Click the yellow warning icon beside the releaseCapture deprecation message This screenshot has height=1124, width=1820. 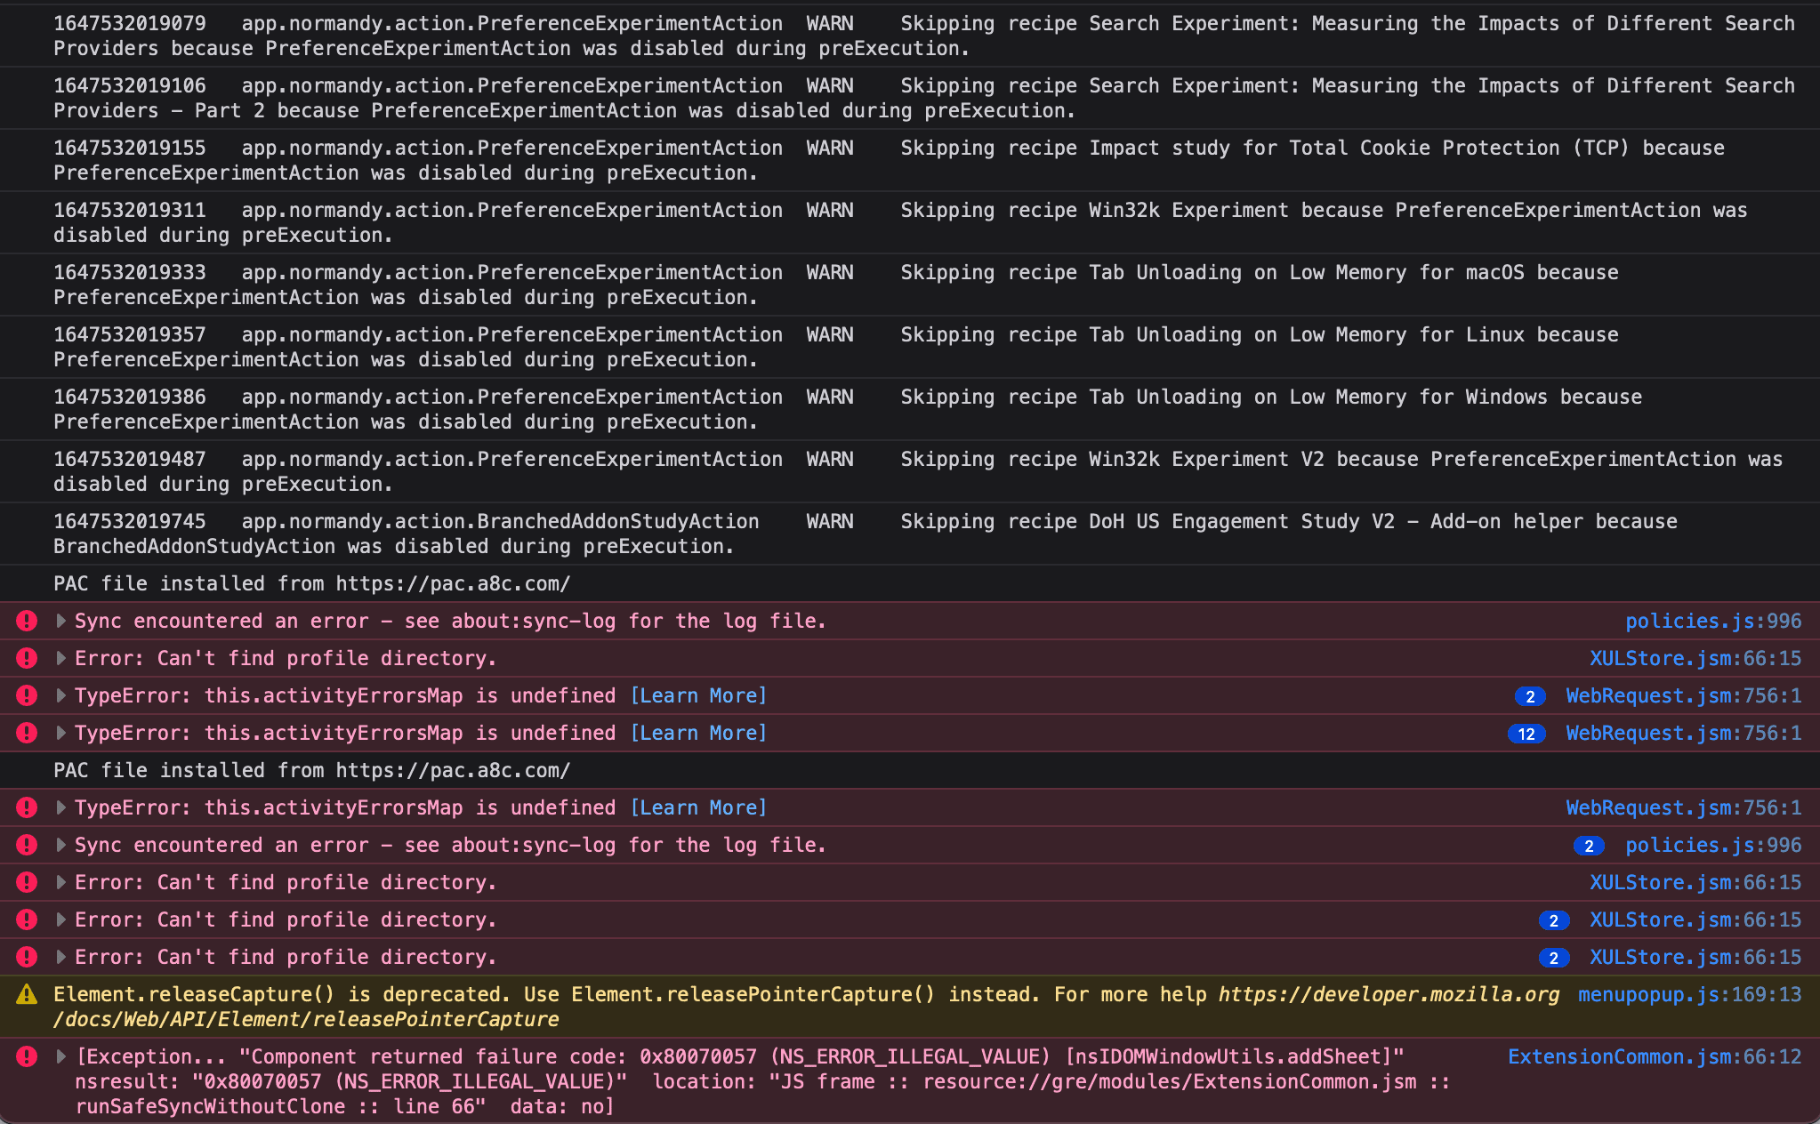pyautogui.click(x=27, y=994)
